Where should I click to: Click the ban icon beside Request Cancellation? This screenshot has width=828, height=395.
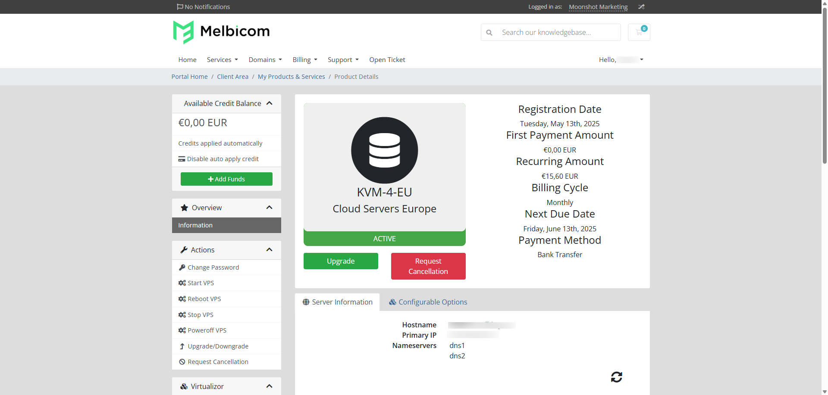(182, 362)
